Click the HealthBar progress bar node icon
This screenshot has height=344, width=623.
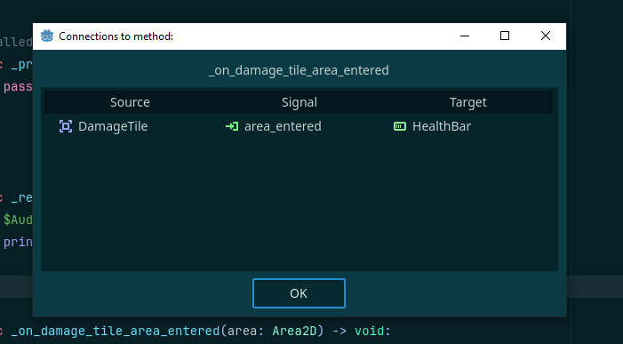400,126
